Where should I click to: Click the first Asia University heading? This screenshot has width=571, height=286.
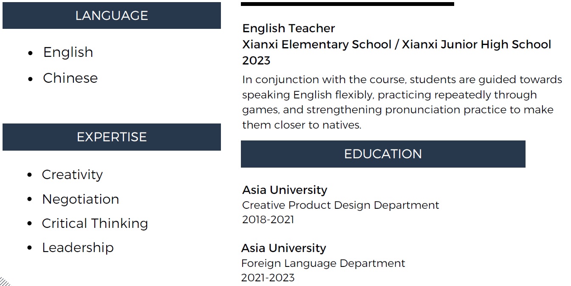pos(285,190)
